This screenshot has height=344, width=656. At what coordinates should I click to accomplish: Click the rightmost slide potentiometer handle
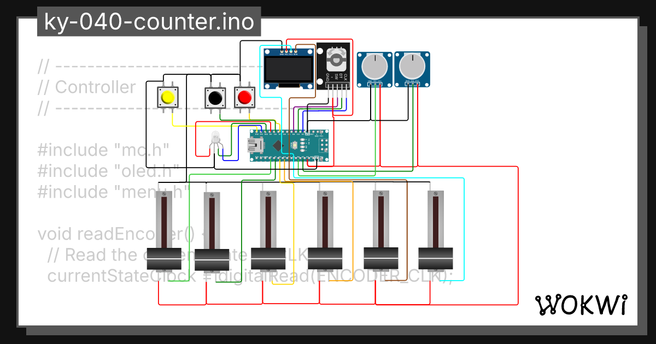tap(436, 257)
